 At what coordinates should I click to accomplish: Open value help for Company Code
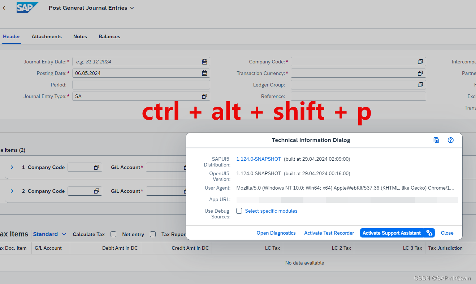tap(420, 61)
